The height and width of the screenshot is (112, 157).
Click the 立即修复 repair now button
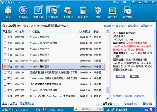pyautogui.click(x=107, y=103)
